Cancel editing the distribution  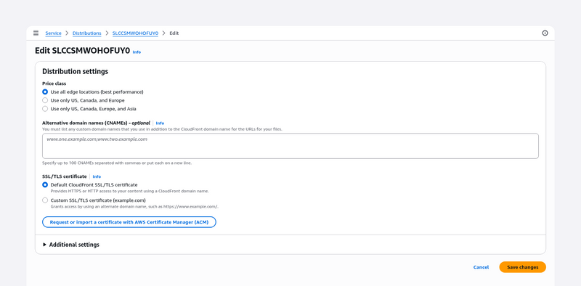pos(481,267)
